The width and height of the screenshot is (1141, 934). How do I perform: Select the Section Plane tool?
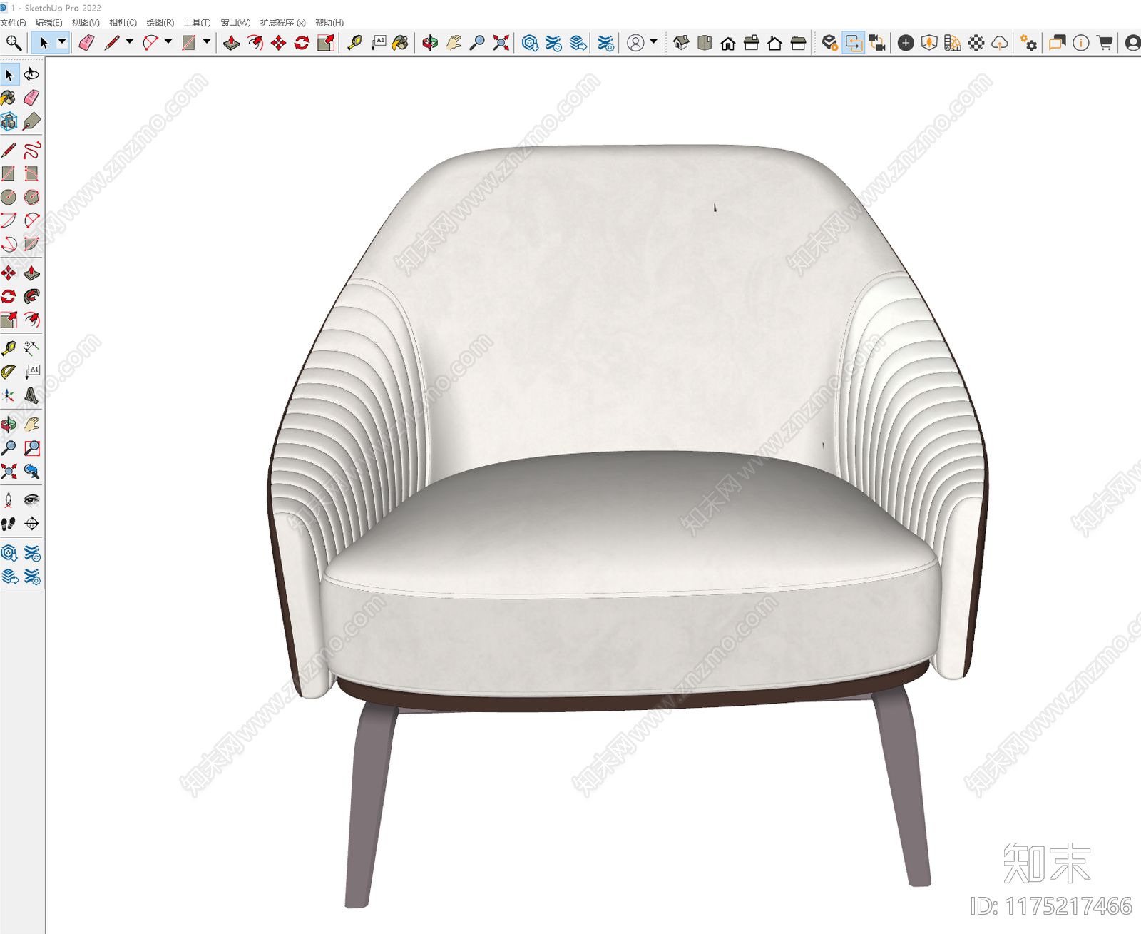point(31,524)
